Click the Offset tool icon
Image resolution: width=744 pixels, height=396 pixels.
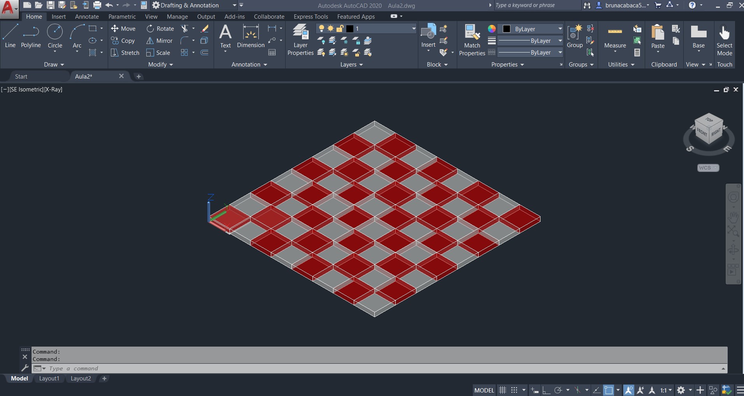[x=204, y=53]
